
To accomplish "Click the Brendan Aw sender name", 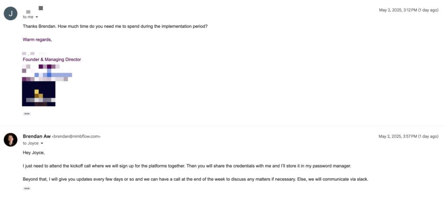I will [x=37, y=136].
